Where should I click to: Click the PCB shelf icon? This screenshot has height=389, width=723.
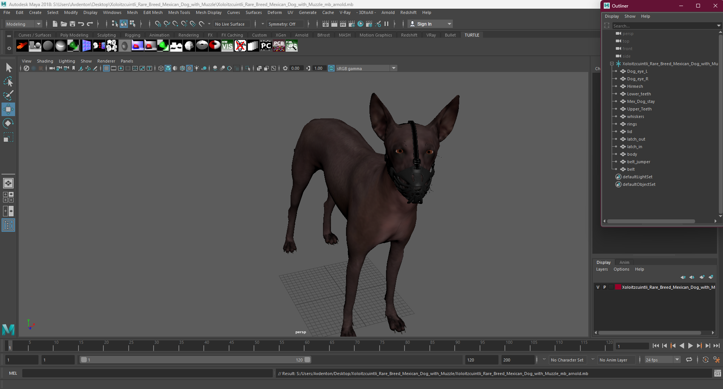(x=278, y=46)
